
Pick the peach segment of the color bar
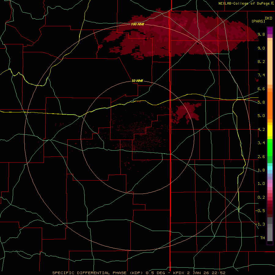click(x=270, y=63)
